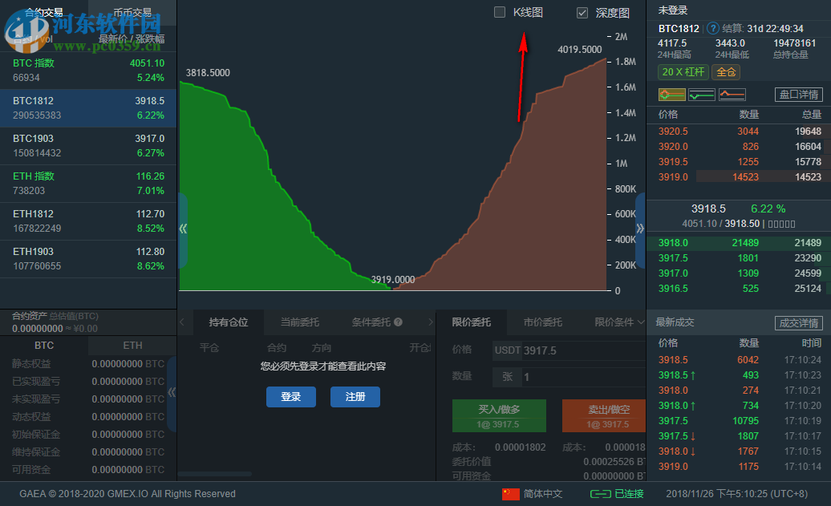Click the 全仓 margin mode badge

[x=726, y=71]
